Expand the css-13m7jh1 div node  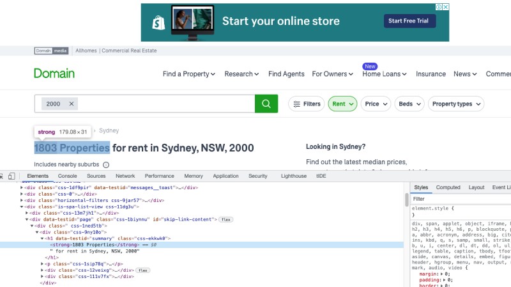pos(27,213)
